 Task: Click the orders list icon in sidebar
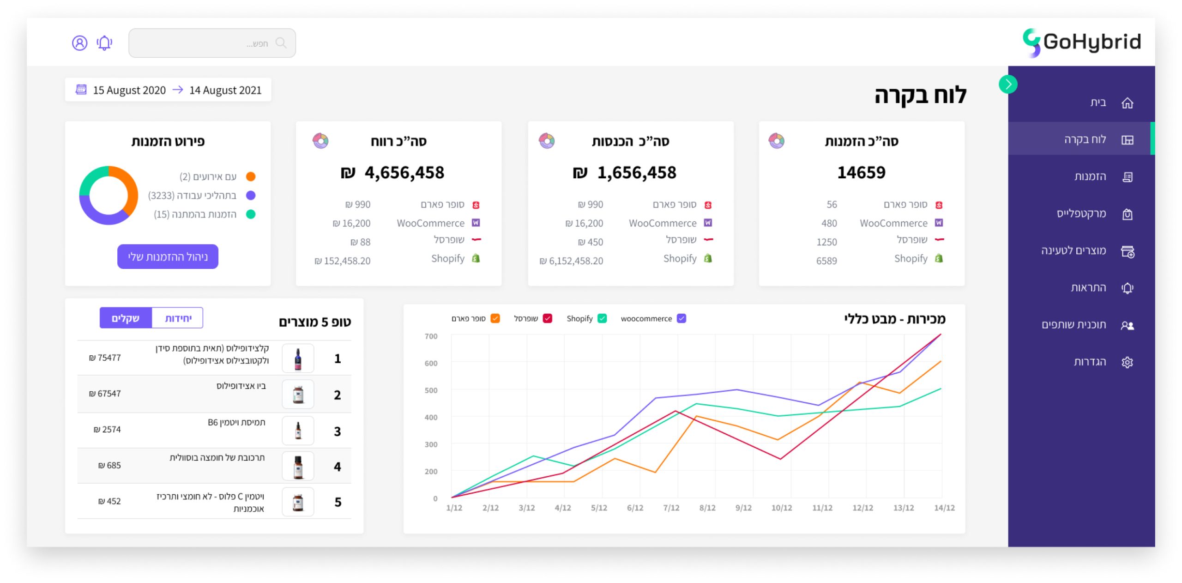coord(1127,177)
